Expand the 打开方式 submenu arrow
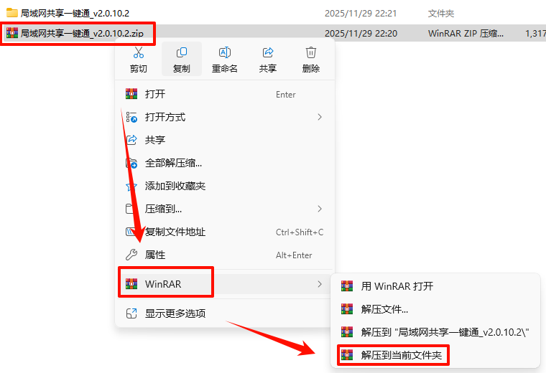The height and width of the screenshot is (373, 546). 320,117
